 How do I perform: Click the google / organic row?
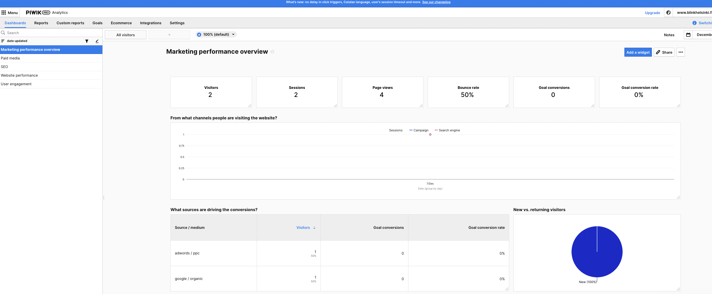340,279
